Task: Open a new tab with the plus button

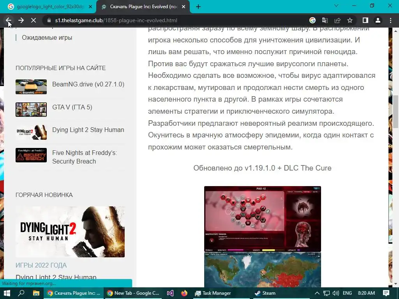Action: click(198, 7)
